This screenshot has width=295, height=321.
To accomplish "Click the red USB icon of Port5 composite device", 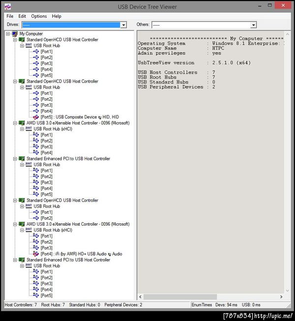I will point(36,117).
